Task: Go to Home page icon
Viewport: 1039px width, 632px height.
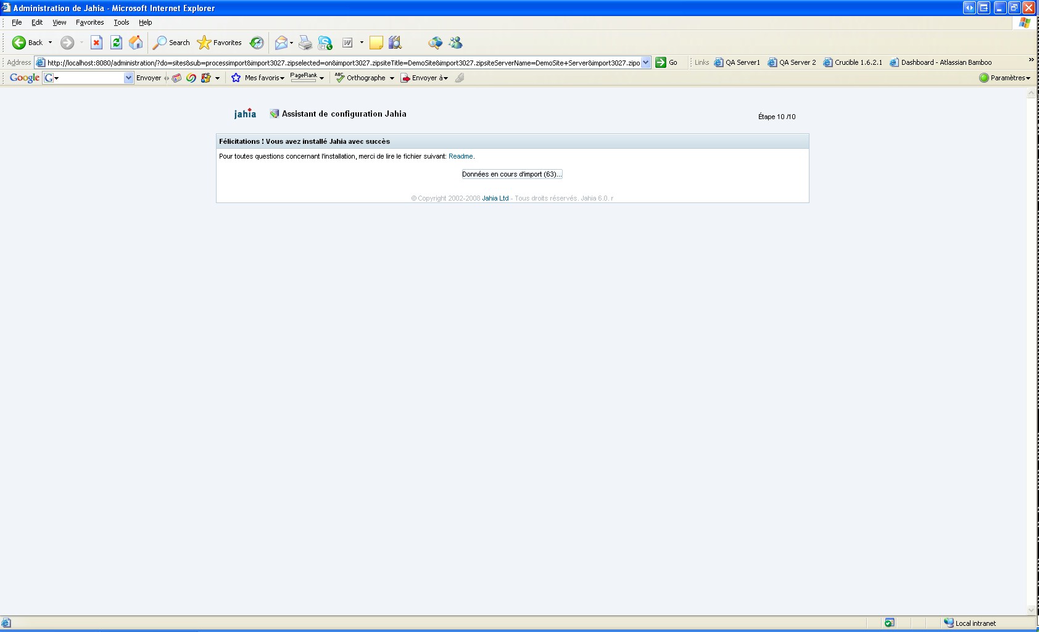Action: (136, 43)
